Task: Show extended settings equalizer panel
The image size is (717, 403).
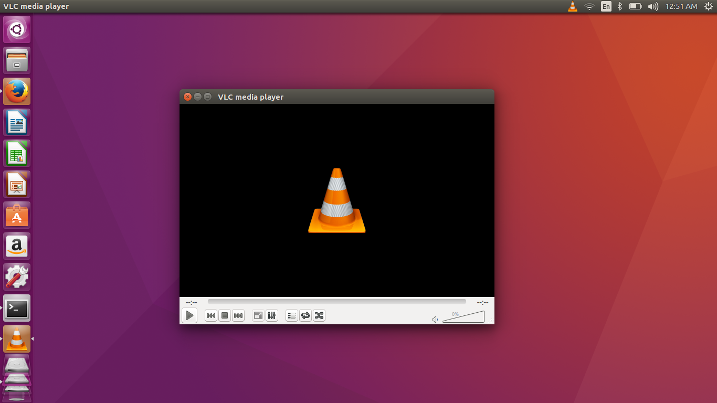Action: pos(272,315)
